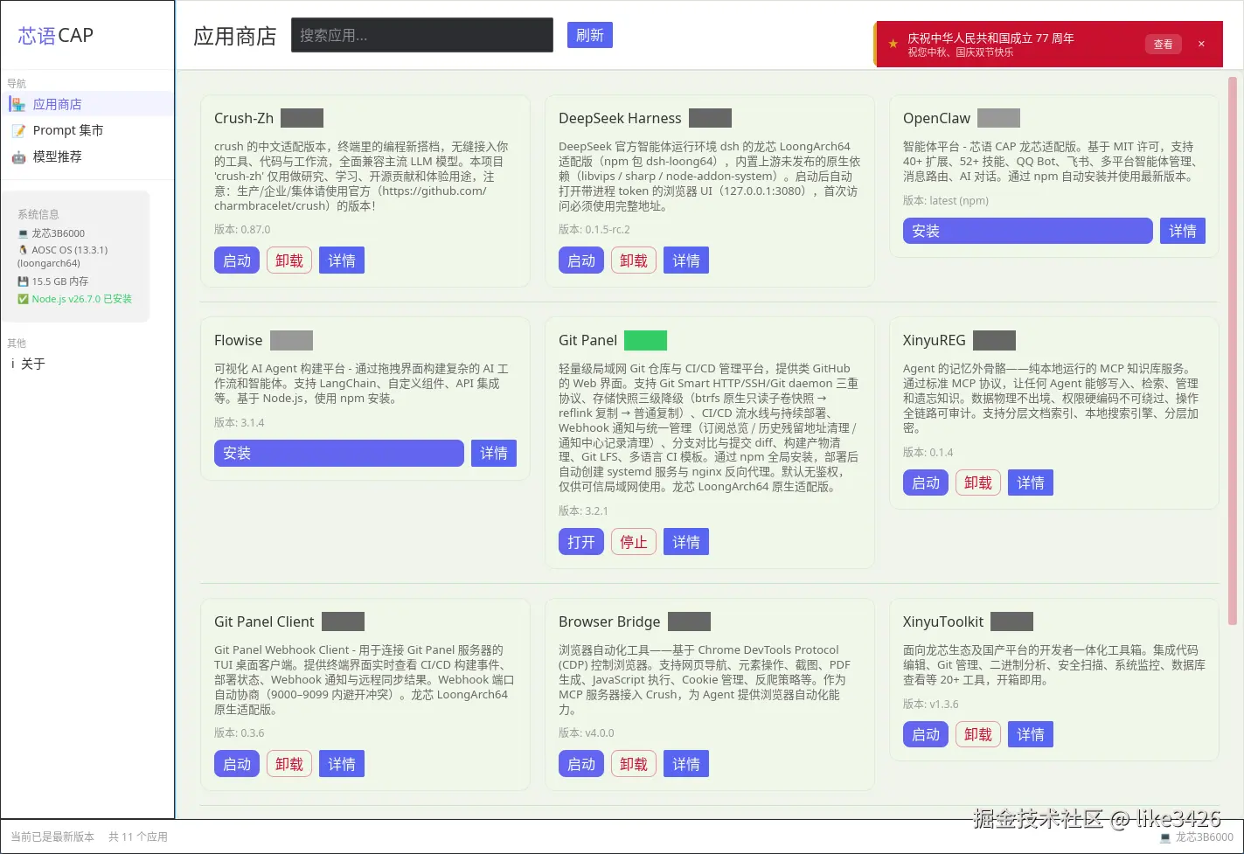Click the 当前已是最新版本 status text

[52, 837]
